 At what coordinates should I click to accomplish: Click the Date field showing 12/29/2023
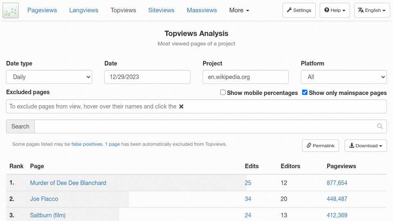pos(147,77)
